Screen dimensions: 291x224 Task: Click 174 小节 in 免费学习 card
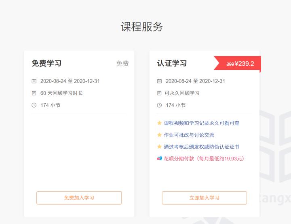(x=50, y=105)
